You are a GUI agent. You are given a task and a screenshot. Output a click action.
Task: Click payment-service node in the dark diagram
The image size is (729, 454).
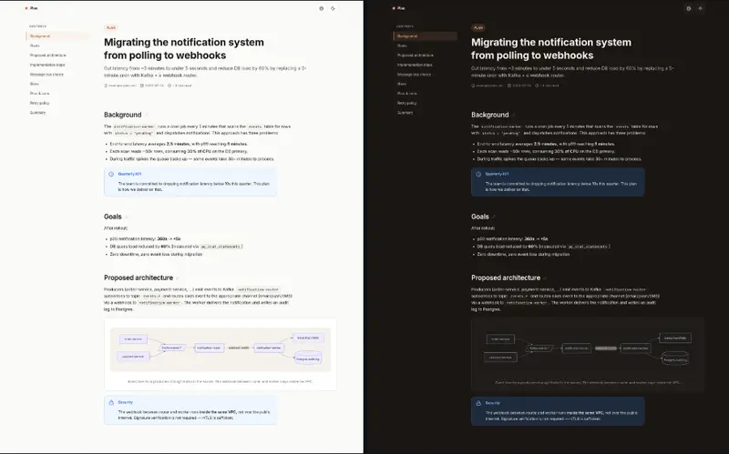coord(500,358)
